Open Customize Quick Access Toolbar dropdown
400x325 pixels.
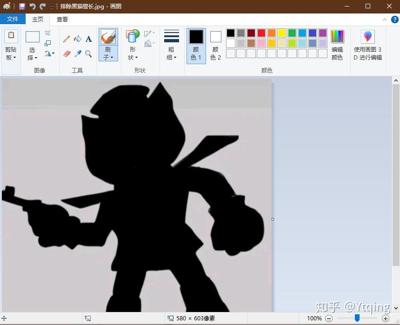(x=51, y=7)
